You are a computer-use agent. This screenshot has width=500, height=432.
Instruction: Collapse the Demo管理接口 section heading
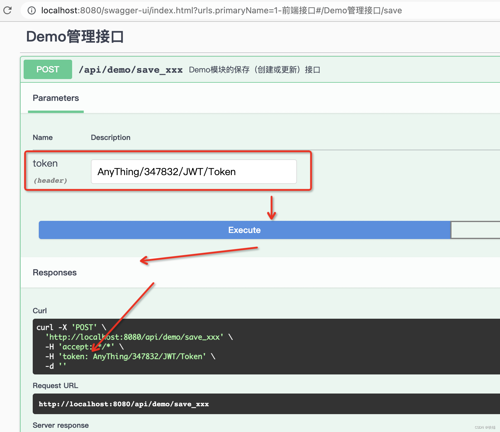(75, 37)
